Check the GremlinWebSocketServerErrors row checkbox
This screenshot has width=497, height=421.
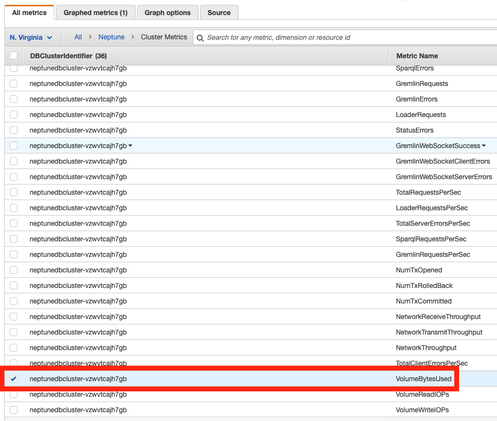14,177
